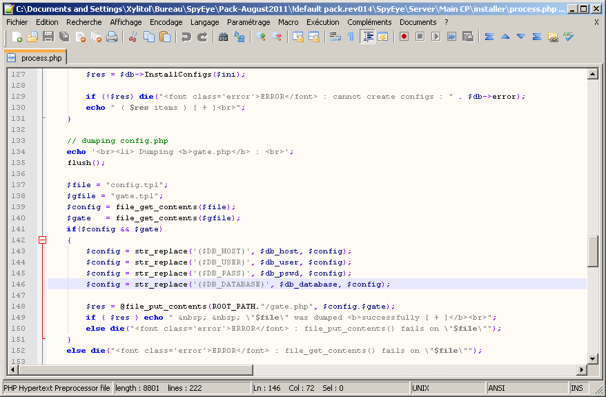606x397 pixels.
Task: Toggle synchronized horizontal scrolling
Action: 314,37
